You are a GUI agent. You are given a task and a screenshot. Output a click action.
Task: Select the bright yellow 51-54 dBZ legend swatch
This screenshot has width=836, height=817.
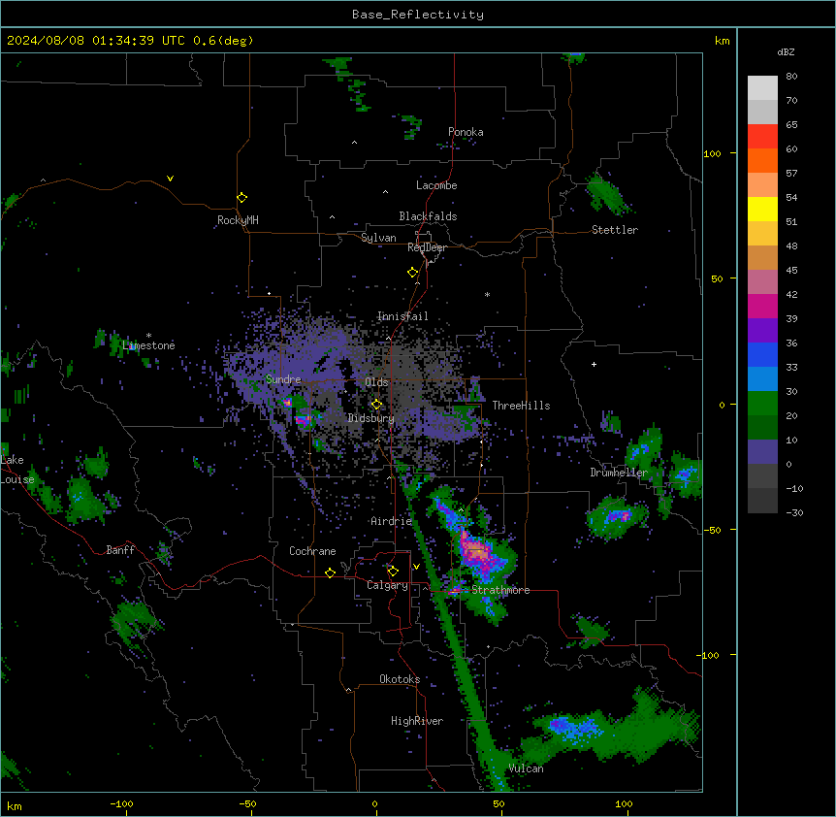762,209
